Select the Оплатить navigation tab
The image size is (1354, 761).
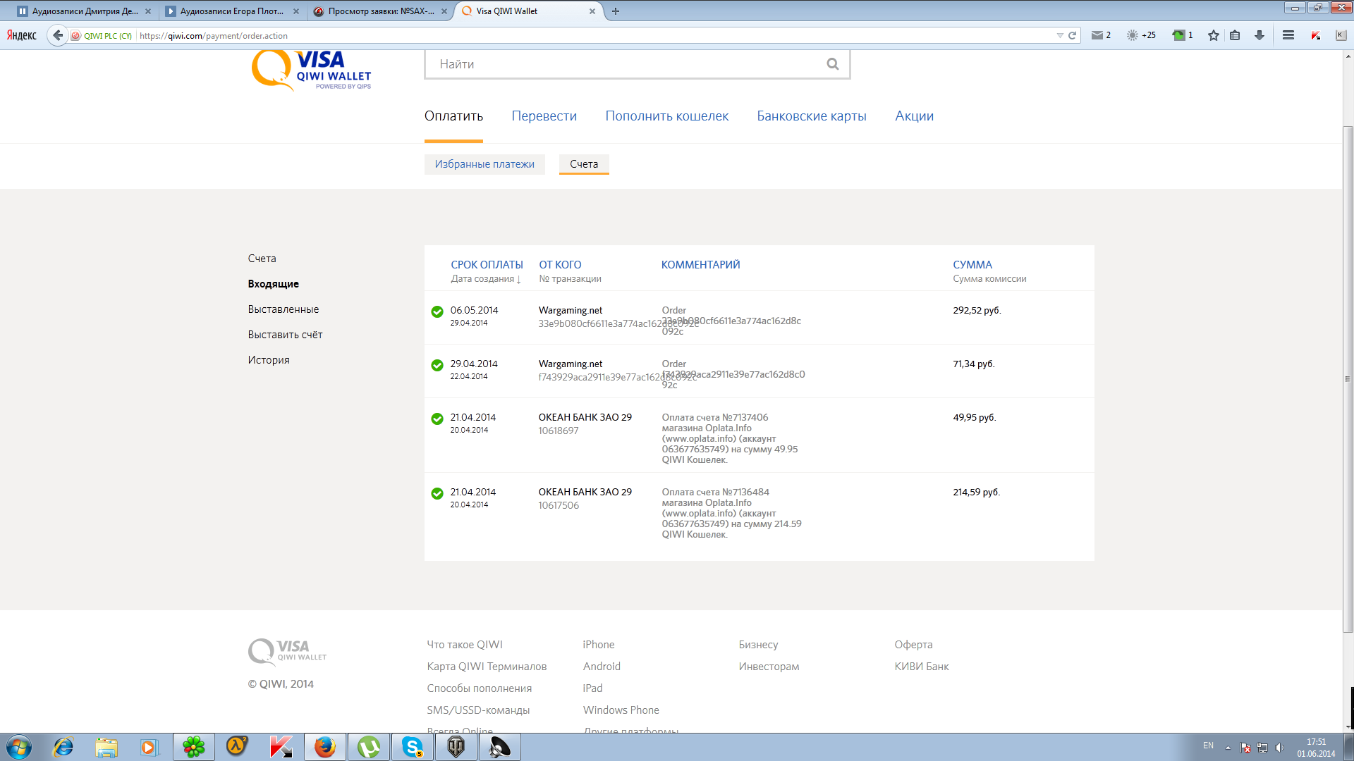click(453, 116)
